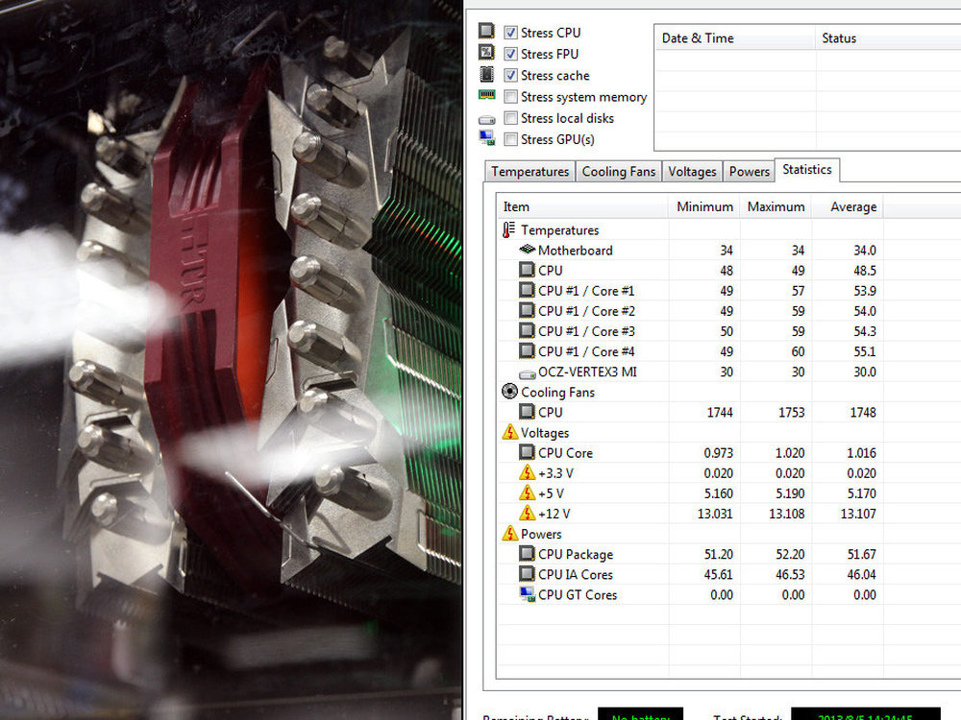Click the +5 V maximum value 5.190
This screenshot has height=720, width=961.
click(789, 493)
